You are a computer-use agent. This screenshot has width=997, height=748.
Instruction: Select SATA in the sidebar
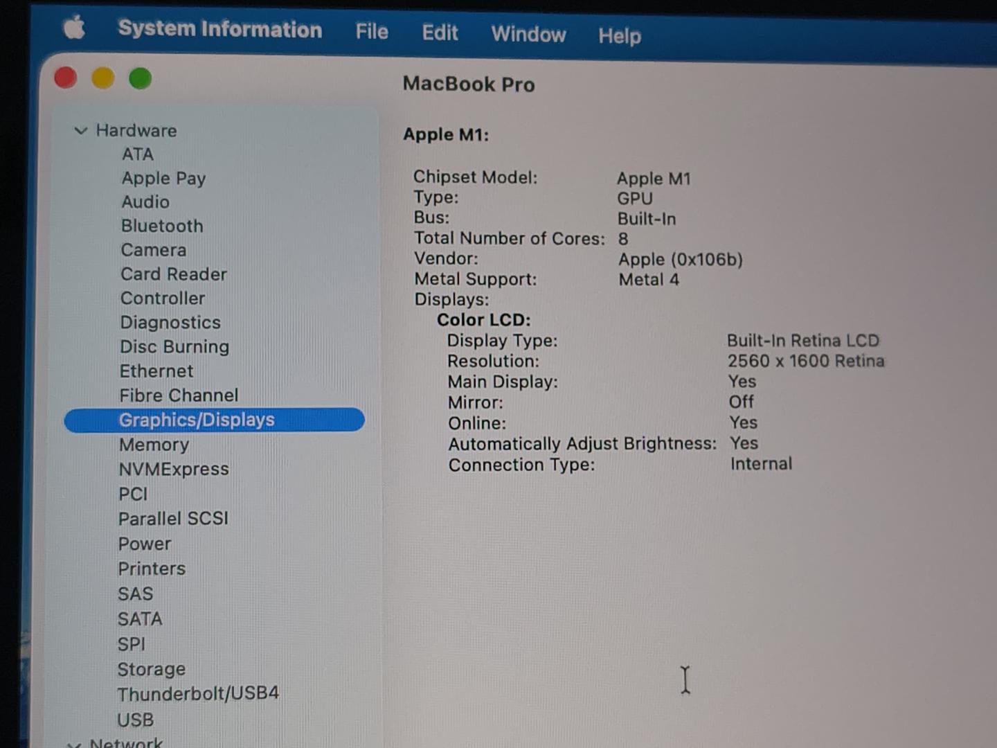(x=140, y=619)
